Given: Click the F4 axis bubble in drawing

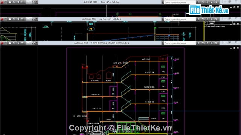Looking at the screenshot, I should (x=91, y=29).
